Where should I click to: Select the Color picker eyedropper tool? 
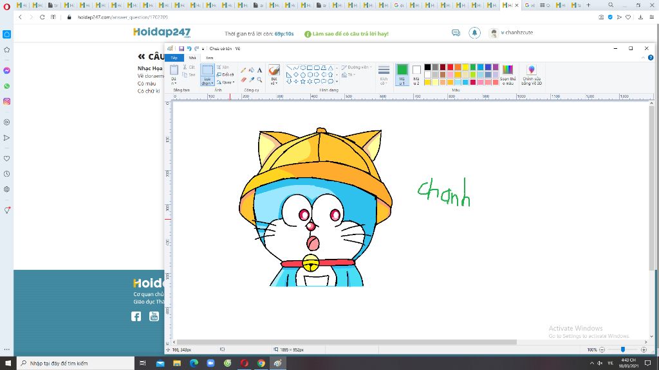point(252,79)
